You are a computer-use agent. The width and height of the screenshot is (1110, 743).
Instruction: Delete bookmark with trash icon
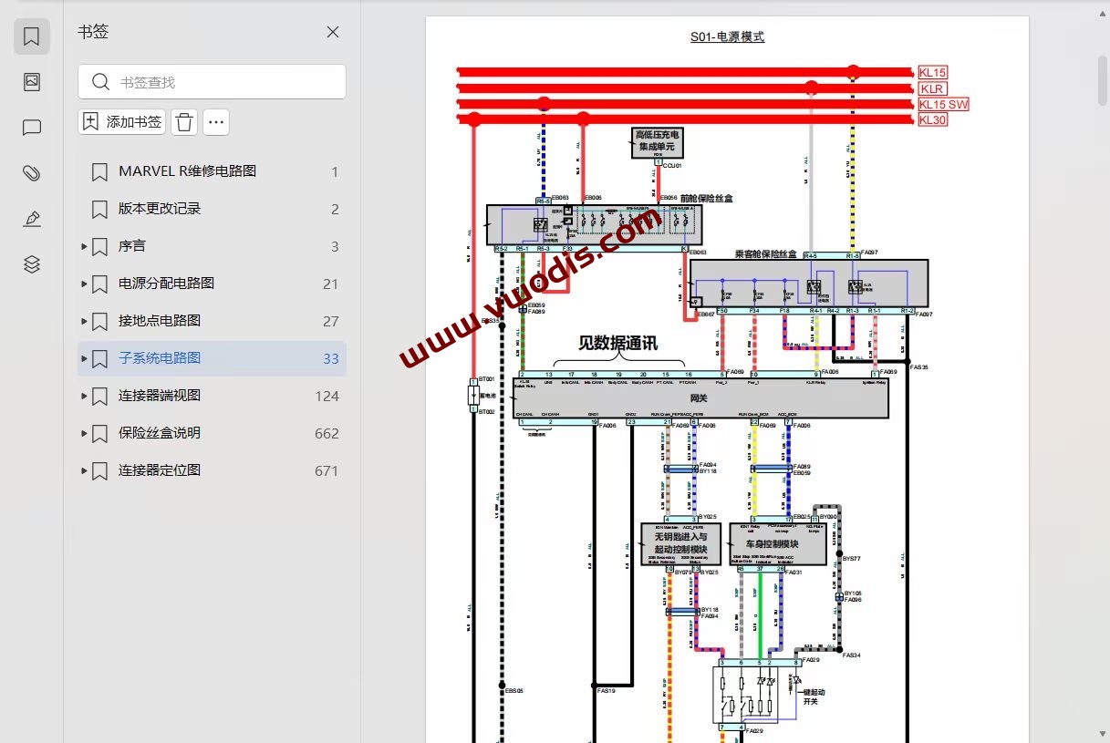[x=184, y=122]
